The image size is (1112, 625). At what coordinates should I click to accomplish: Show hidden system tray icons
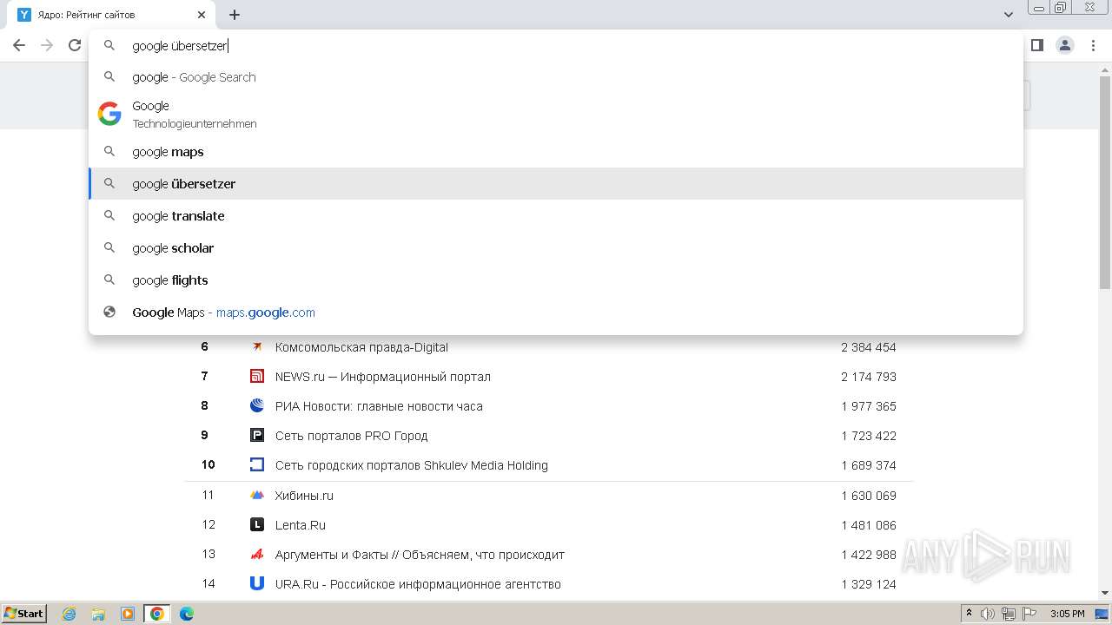click(969, 614)
